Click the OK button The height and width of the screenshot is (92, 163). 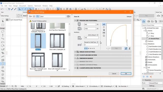[126, 74]
